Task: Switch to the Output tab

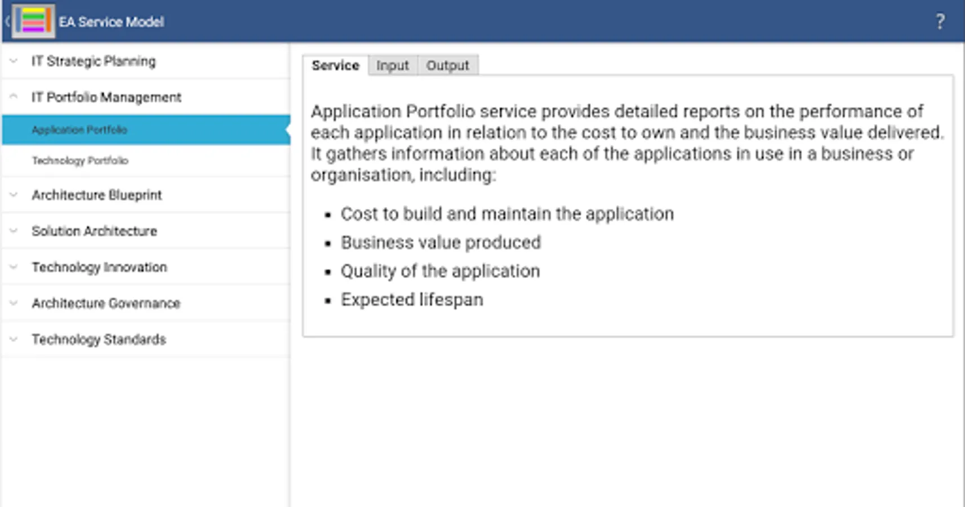Action: coord(448,65)
